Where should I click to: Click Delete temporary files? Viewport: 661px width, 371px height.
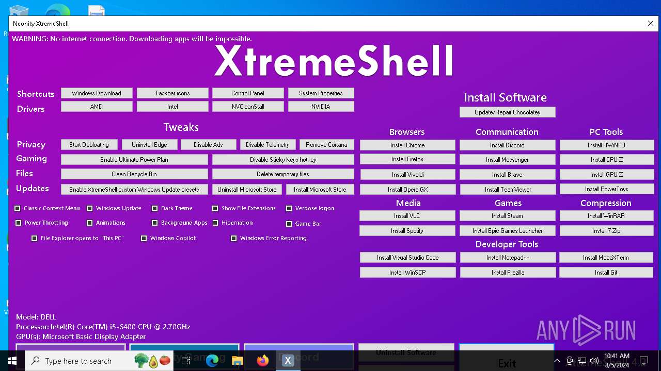click(x=283, y=174)
